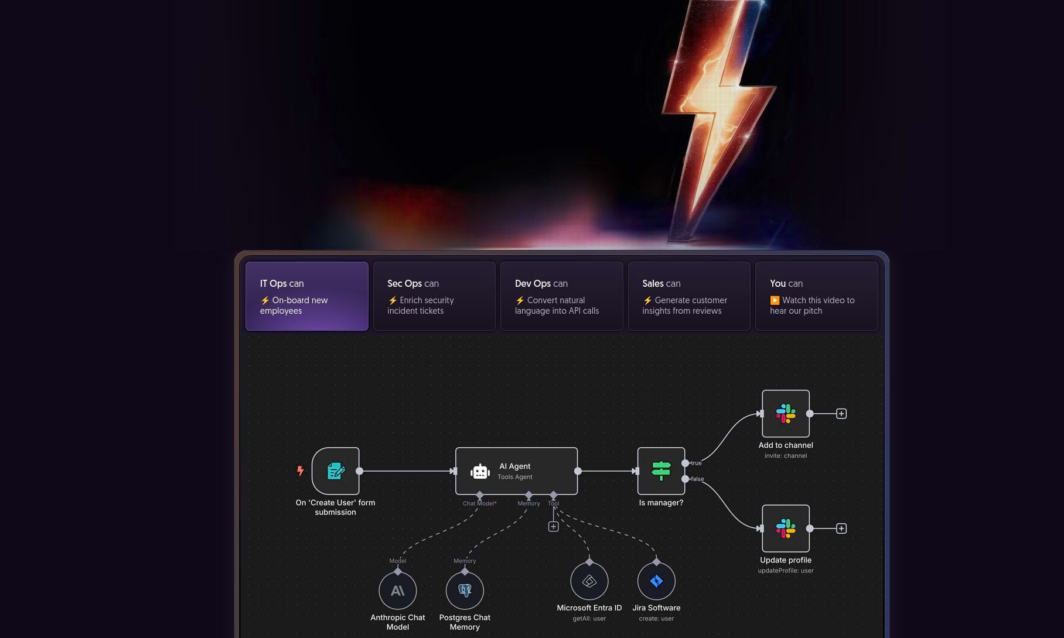Add node after 'Update profile'
Screen dimensions: 1064x638
point(841,529)
